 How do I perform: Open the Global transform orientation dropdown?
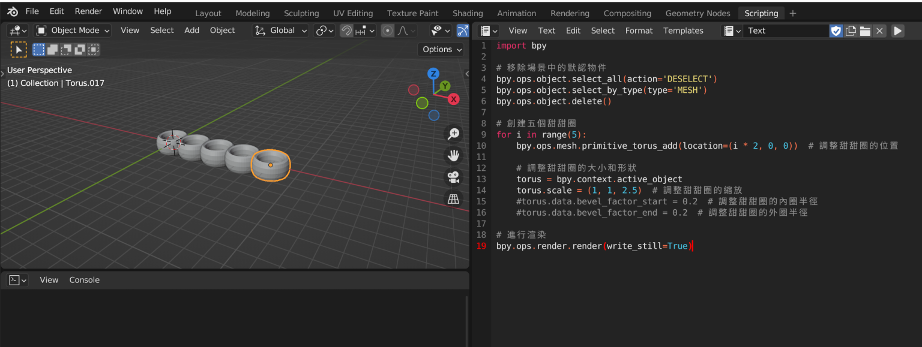(280, 30)
